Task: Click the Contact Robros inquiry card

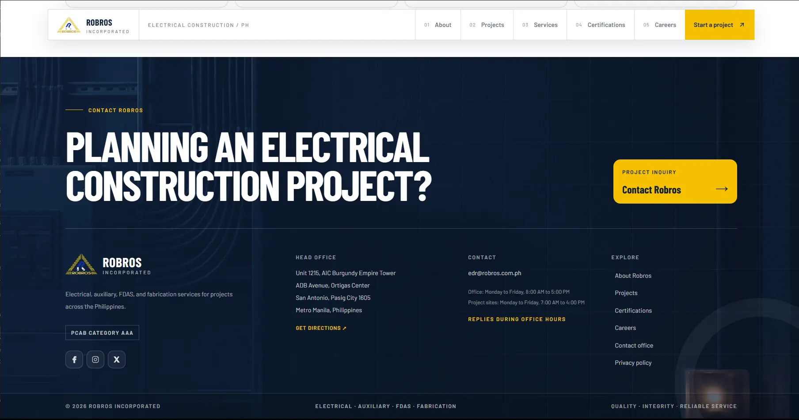Action: [x=675, y=182]
